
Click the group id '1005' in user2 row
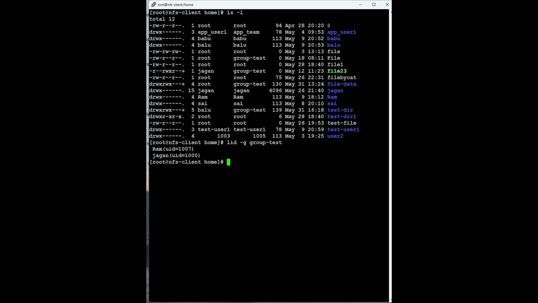pyautogui.click(x=259, y=136)
